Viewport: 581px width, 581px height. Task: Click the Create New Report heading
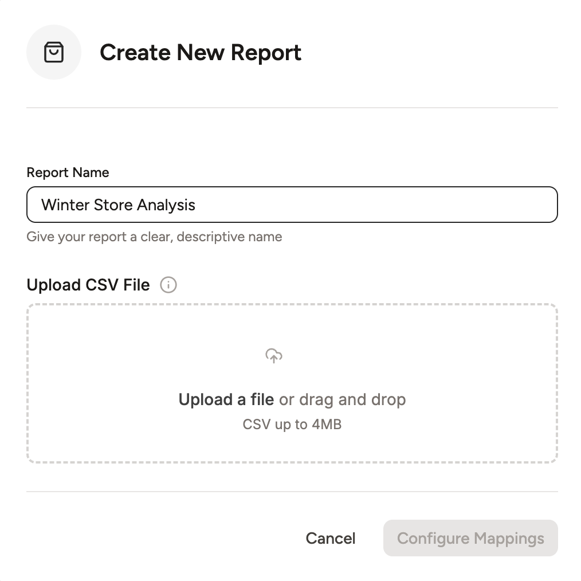pyautogui.click(x=201, y=52)
